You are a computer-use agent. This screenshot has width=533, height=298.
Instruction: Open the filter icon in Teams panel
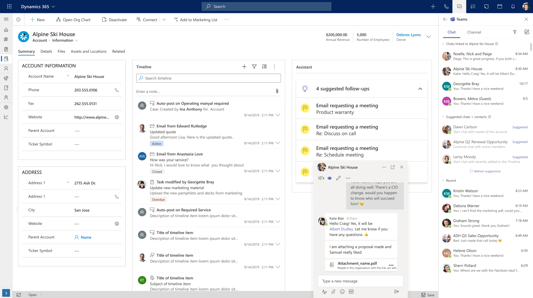point(515,32)
